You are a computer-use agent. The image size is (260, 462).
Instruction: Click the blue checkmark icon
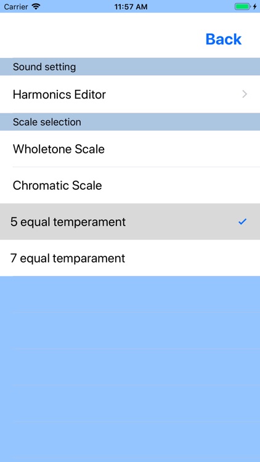click(242, 222)
